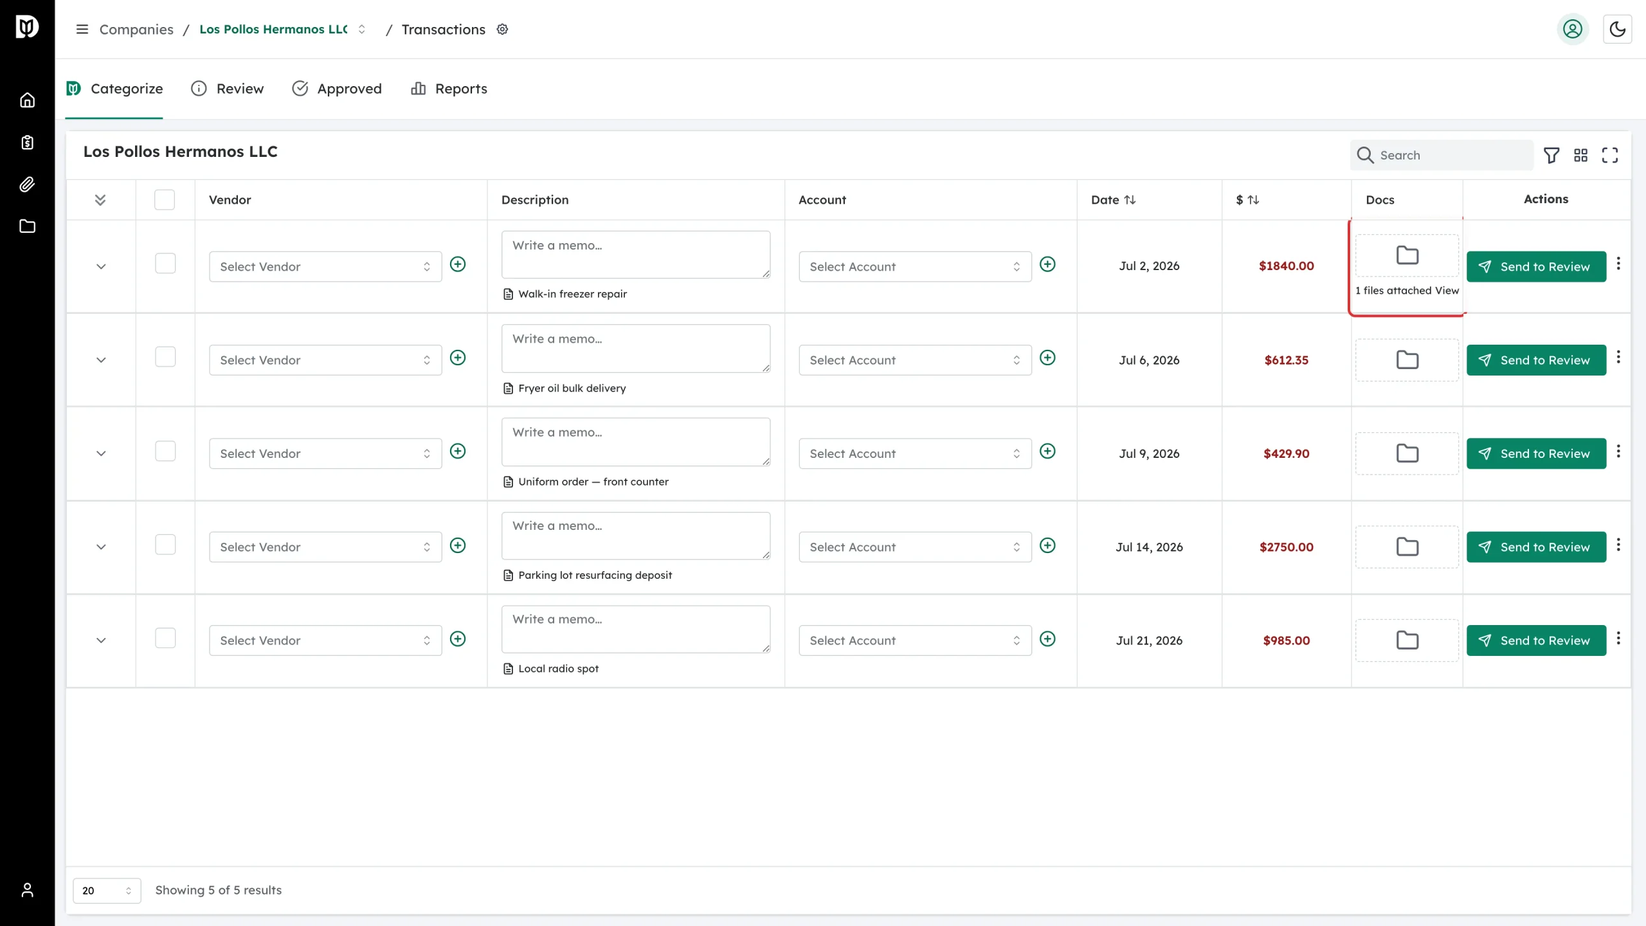
Task: Open Select Vendor dropdown for Uniform order row
Action: click(x=325, y=453)
